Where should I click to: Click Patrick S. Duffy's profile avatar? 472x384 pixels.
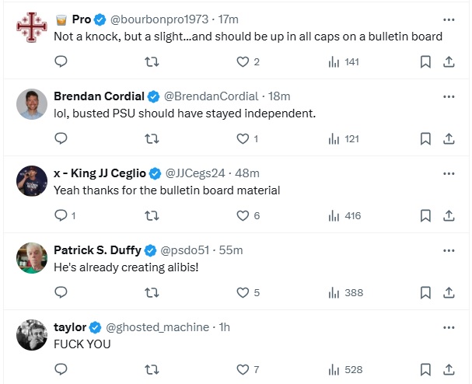[x=32, y=257]
